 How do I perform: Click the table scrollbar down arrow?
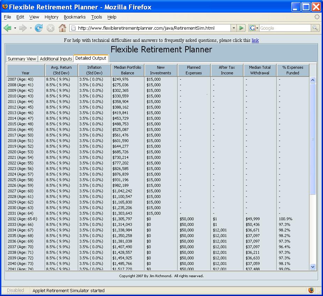tap(313, 267)
